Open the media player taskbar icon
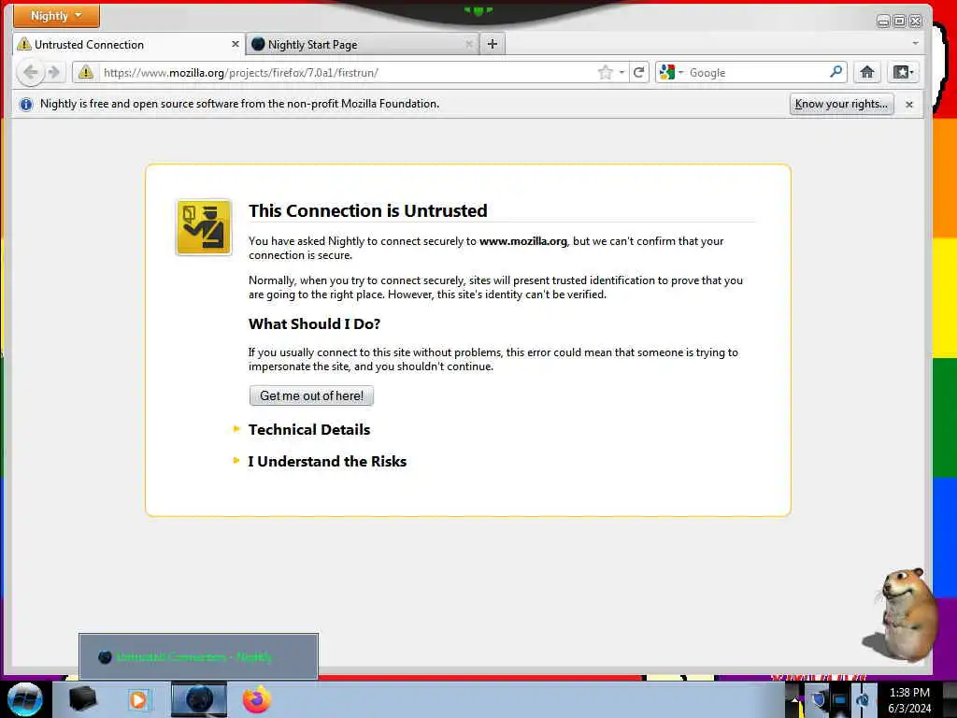957x718 pixels. 138,699
